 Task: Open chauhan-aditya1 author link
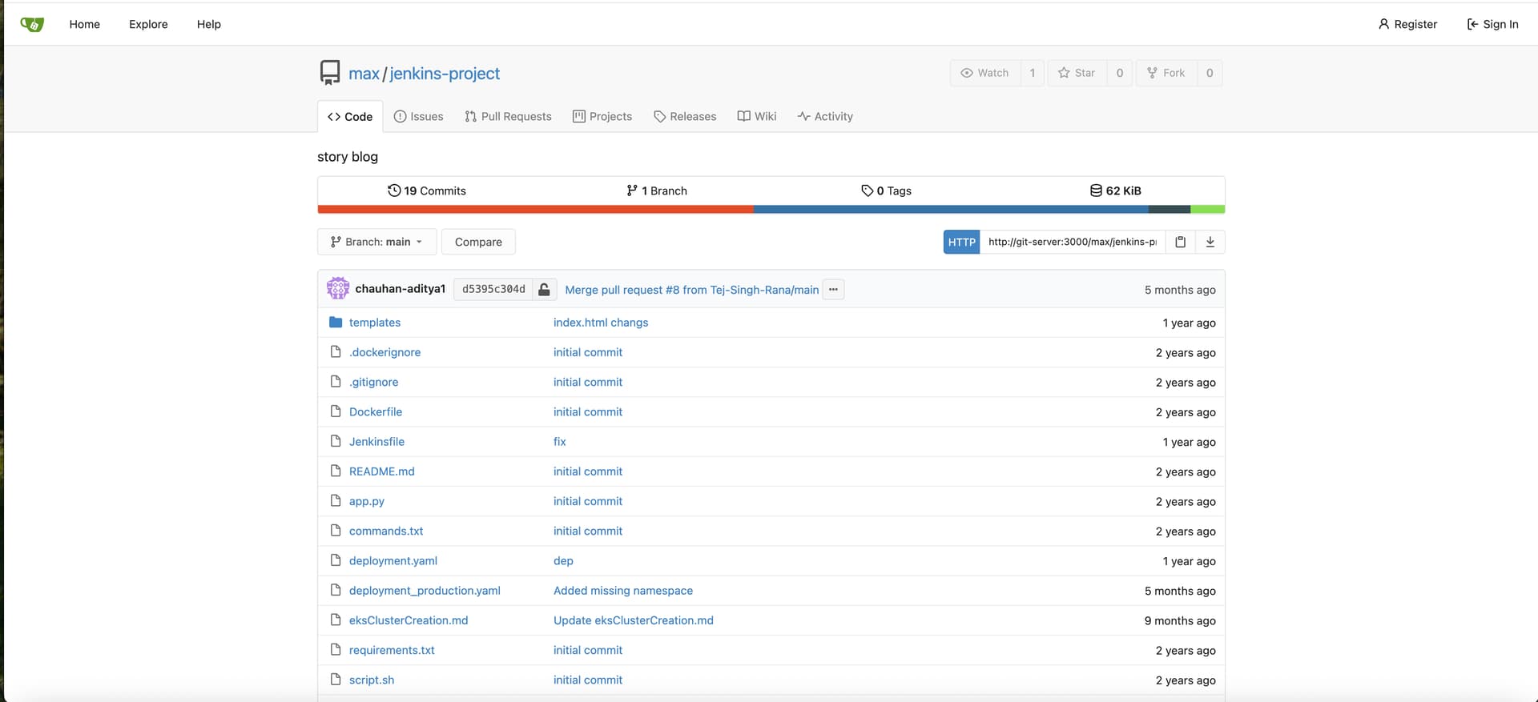pyautogui.click(x=400, y=289)
